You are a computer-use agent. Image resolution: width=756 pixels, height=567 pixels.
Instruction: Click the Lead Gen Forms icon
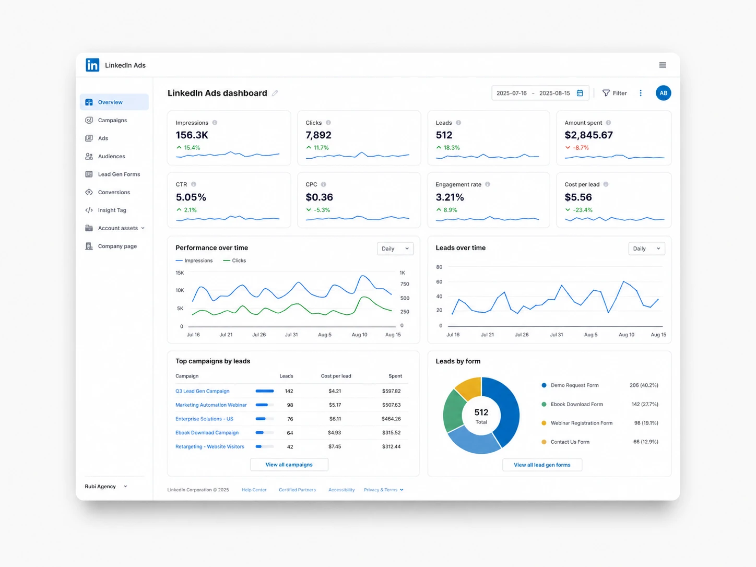click(89, 174)
